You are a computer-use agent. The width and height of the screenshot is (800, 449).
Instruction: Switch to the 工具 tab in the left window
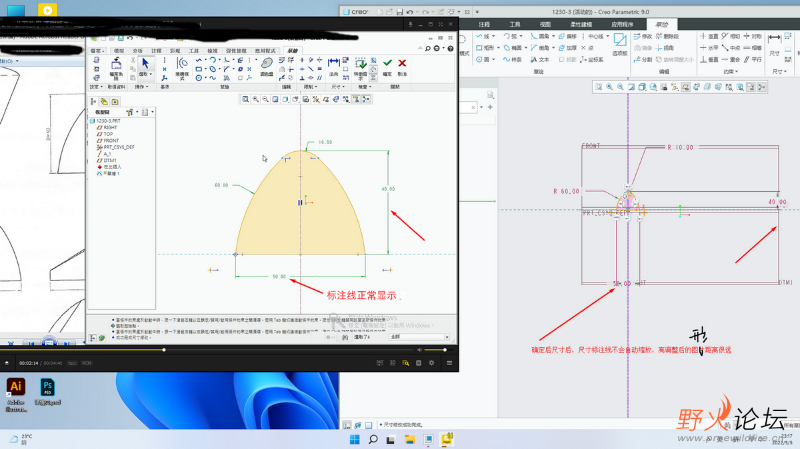click(193, 51)
